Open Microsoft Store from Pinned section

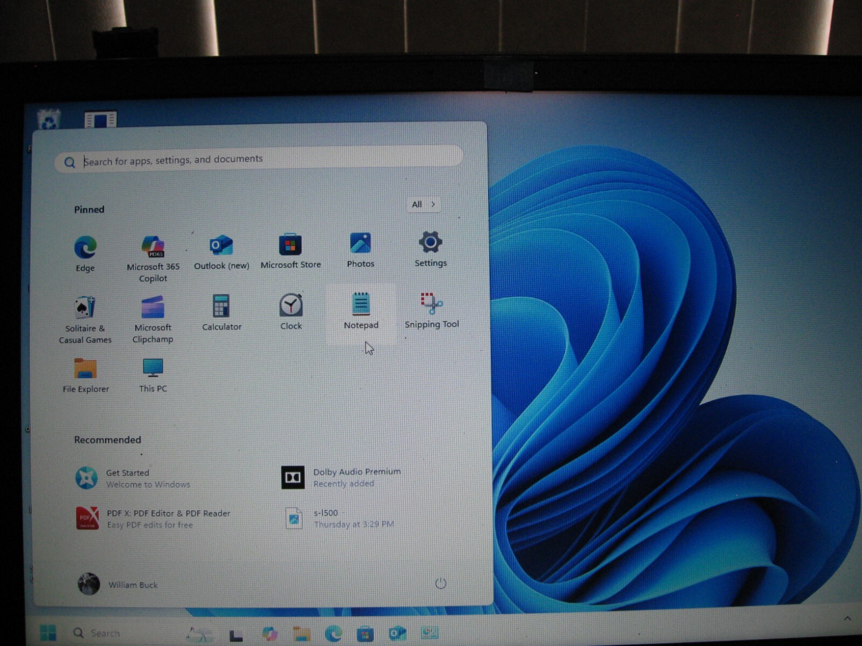tap(290, 251)
